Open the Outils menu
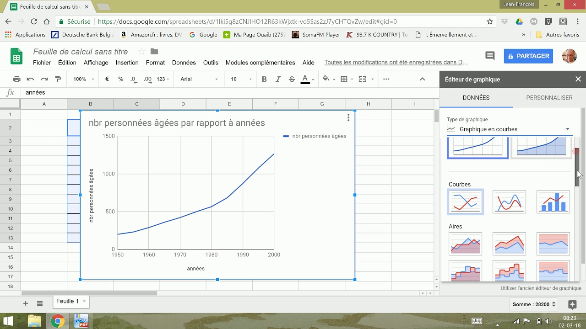The width and height of the screenshot is (586, 329). pyautogui.click(x=211, y=63)
